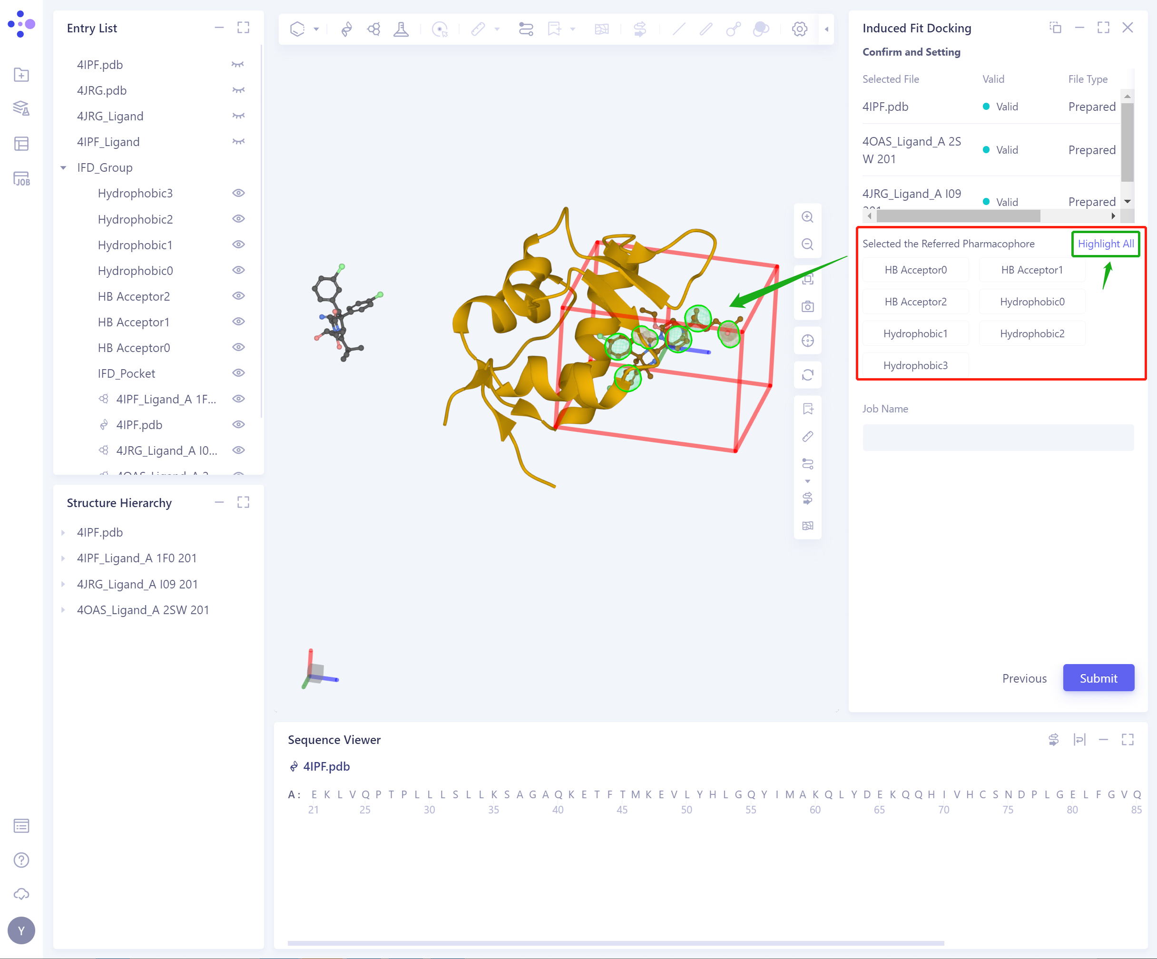Image resolution: width=1157 pixels, height=959 pixels.
Task: Click the settings gear in top toolbar
Action: (x=799, y=29)
